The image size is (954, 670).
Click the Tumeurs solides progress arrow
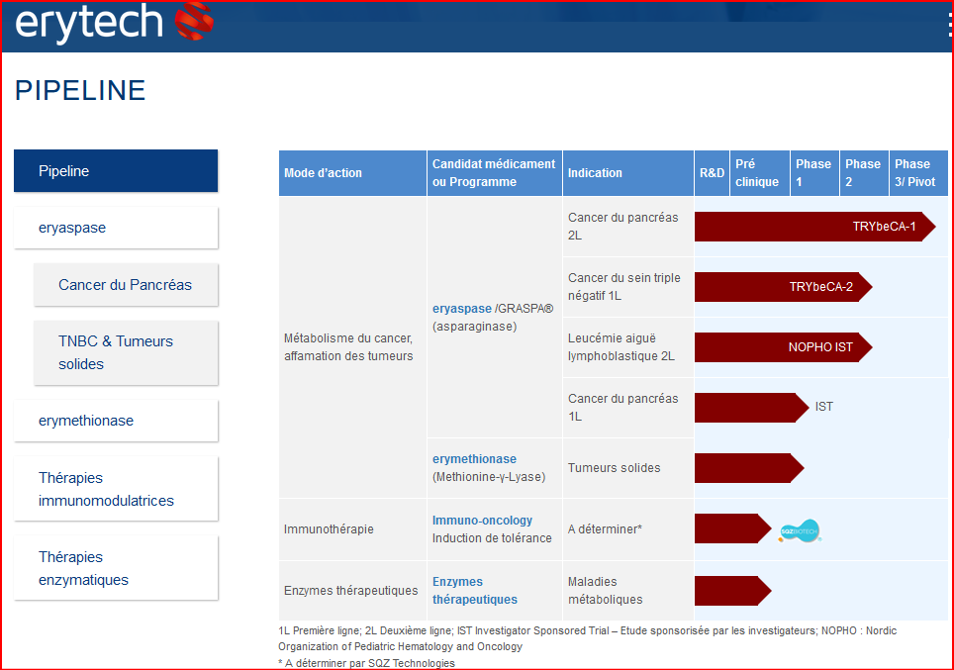(x=749, y=467)
